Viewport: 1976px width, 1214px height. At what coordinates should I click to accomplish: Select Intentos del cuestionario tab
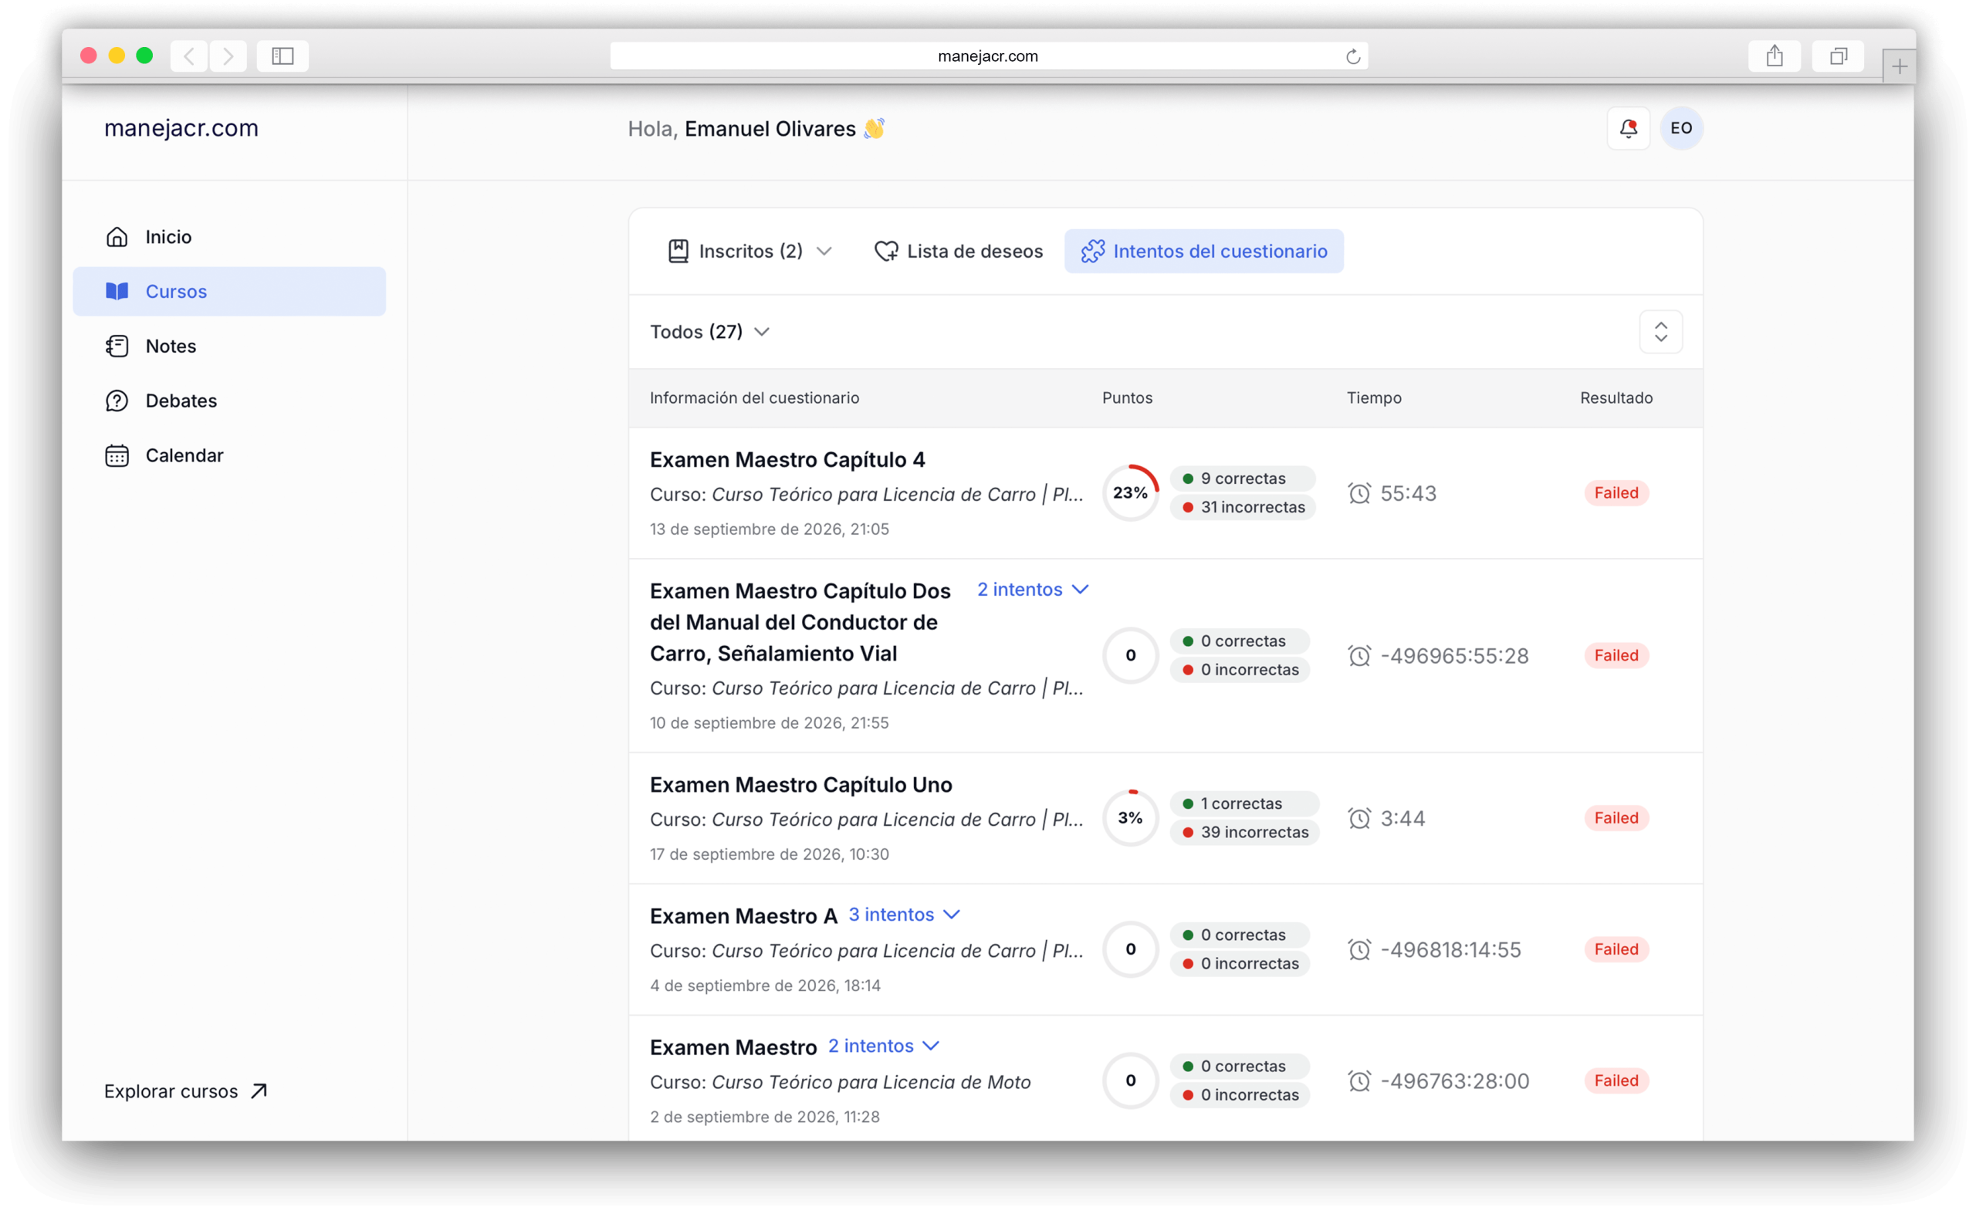coord(1203,252)
